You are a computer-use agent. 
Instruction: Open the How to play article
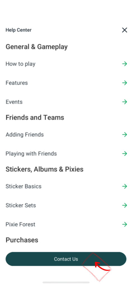66,64
